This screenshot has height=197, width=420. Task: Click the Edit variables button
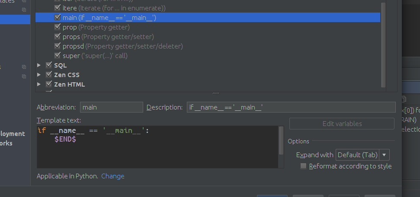[x=342, y=123]
